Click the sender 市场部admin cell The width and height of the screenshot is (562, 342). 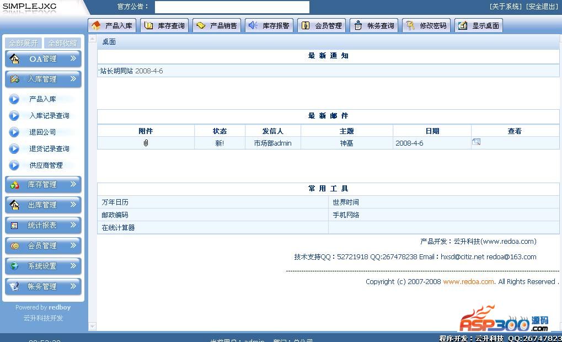pos(273,143)
